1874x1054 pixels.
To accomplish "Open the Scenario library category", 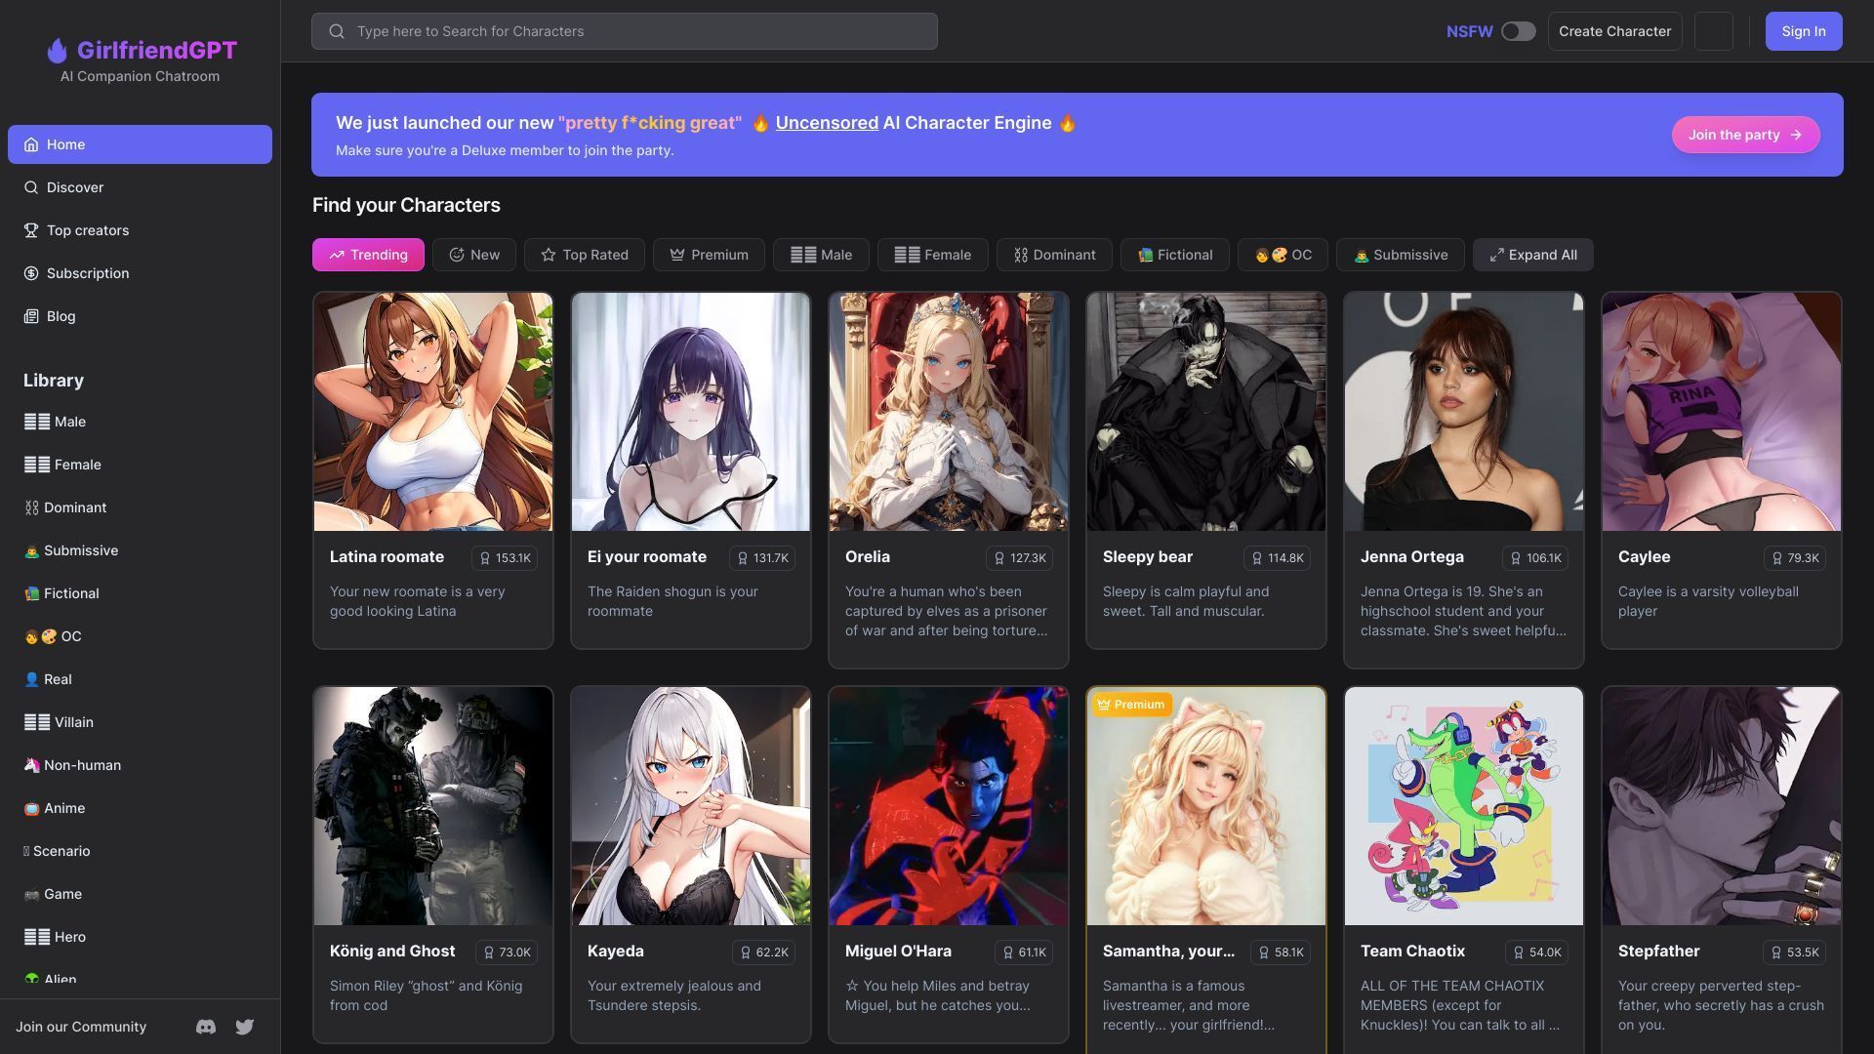I will click(x=61, y=851).
